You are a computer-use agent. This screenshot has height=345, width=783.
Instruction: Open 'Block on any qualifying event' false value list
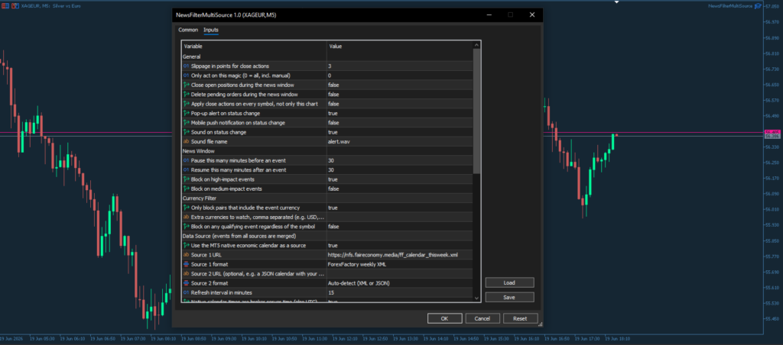(399, 227)
